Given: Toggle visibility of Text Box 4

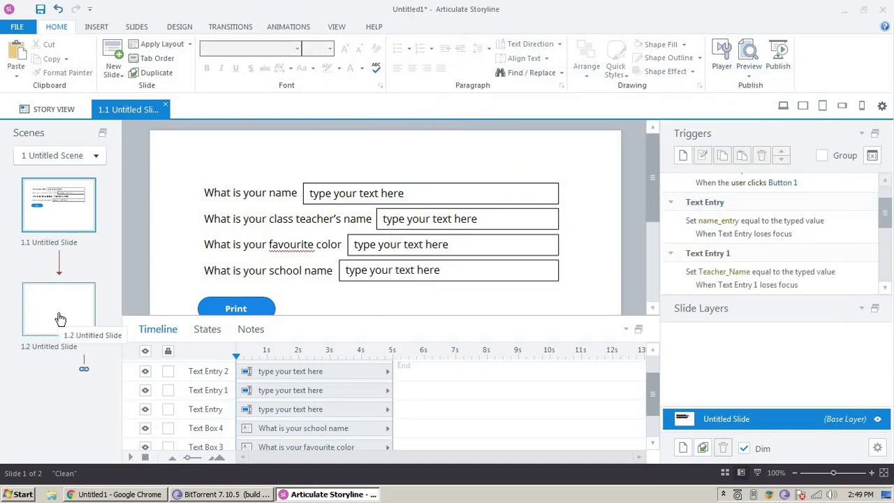Looking at the screenshot, I should pos(145,428).
